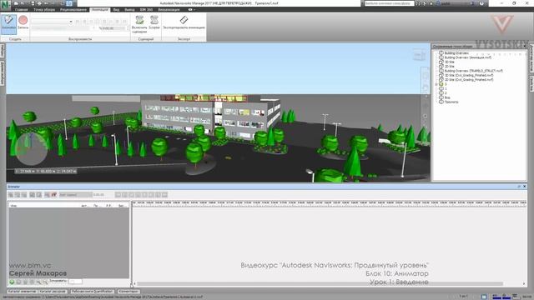Click the Capture keyframe icon in Animator
The image size is (534, 300).
47,195
